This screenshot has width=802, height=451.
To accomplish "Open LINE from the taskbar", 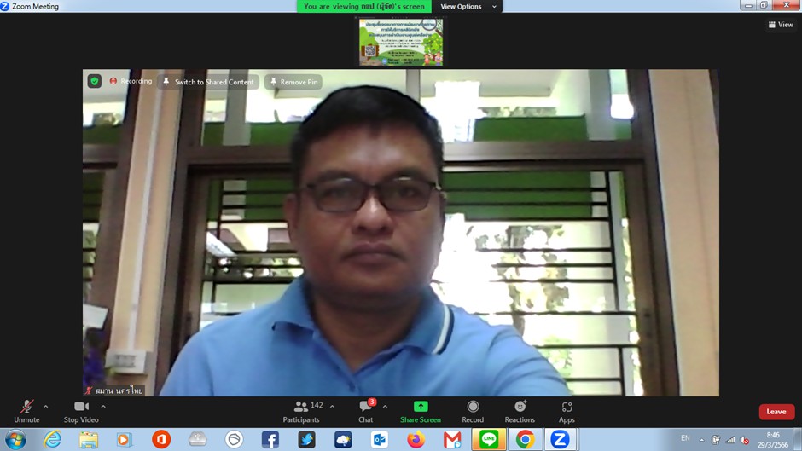I will (x=489, y=439).
